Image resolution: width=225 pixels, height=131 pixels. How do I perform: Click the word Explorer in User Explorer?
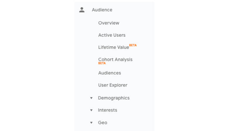(118, 85)
